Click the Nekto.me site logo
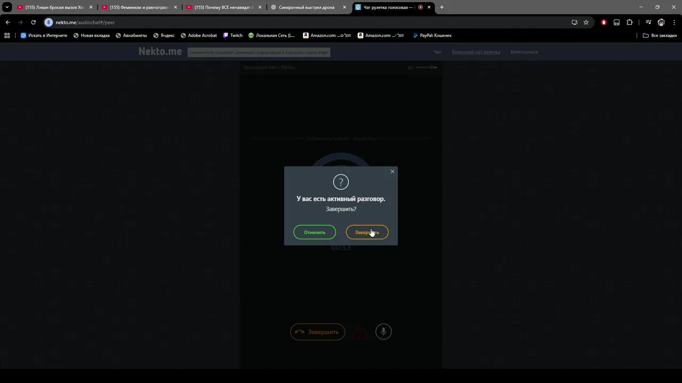This screenshot has width=682, height=383. [160, 52]
